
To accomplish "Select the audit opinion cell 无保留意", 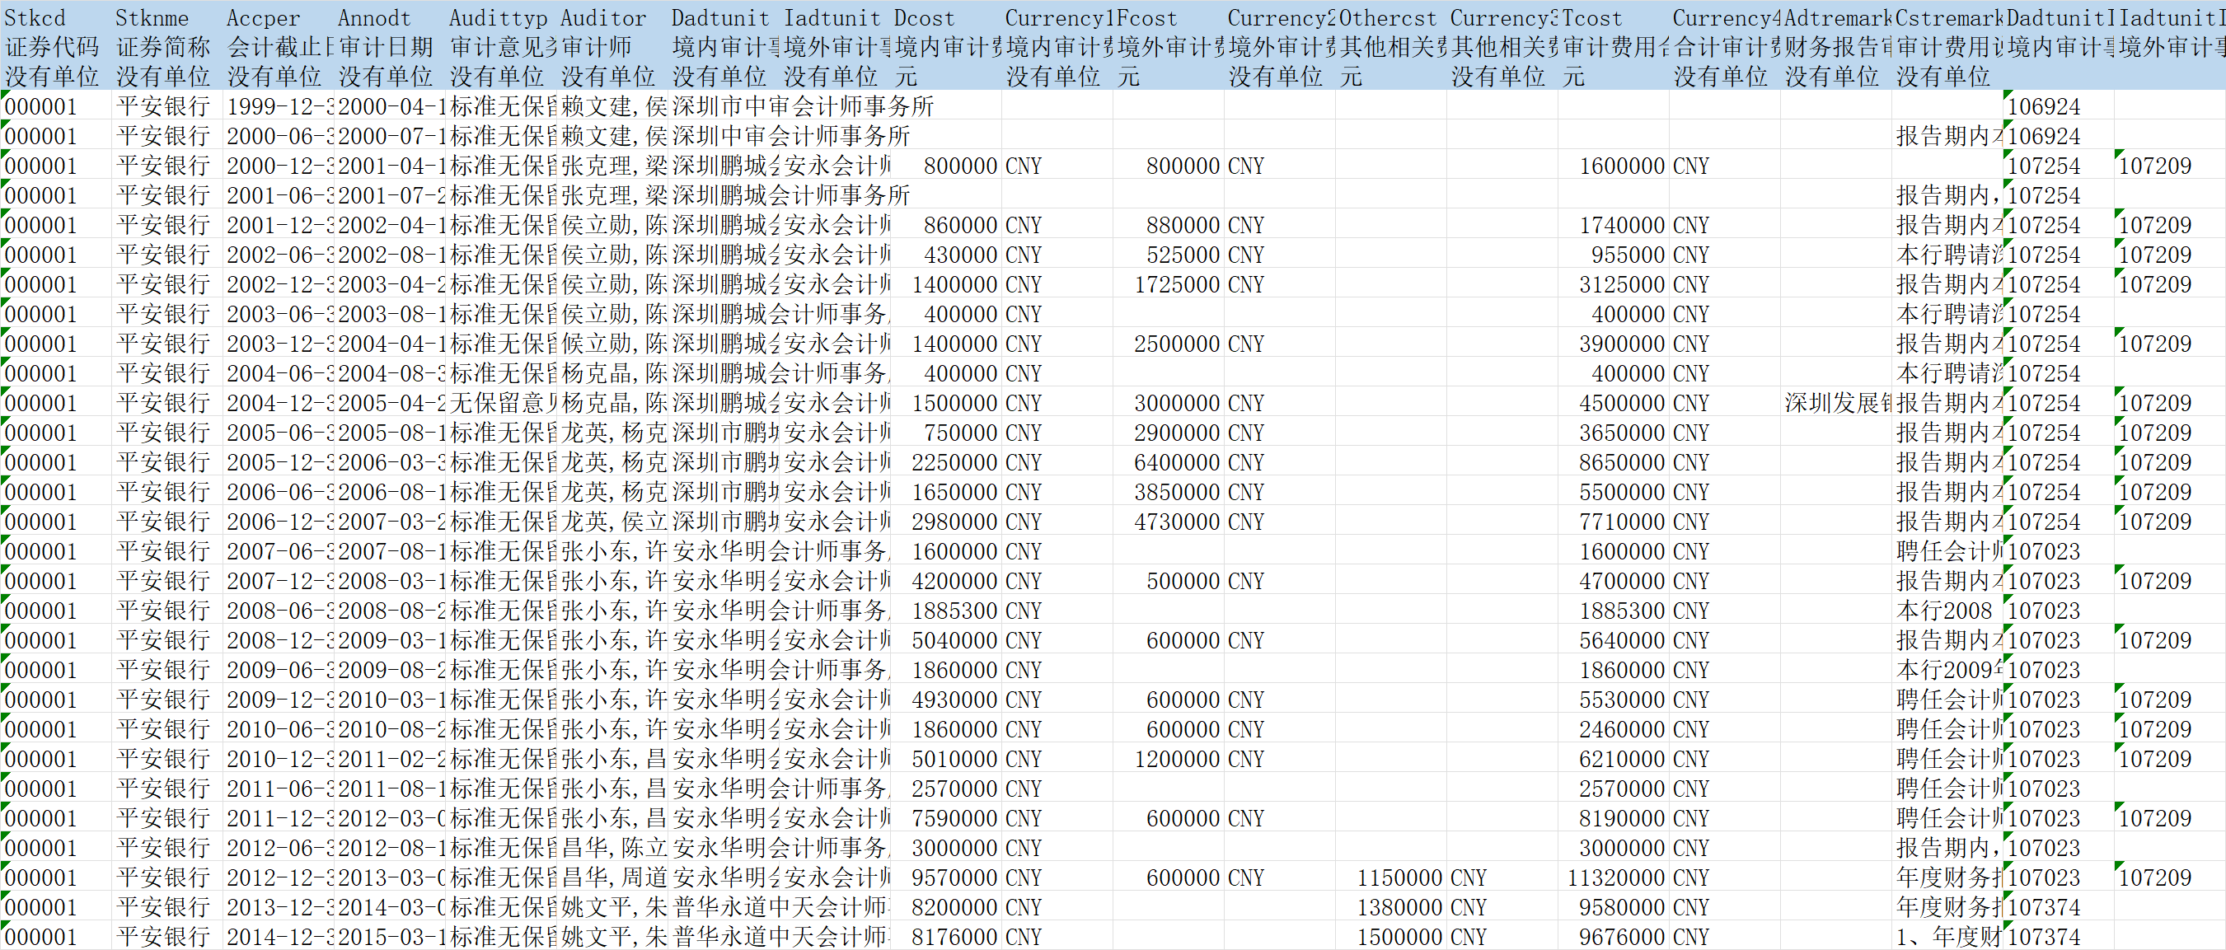I will tap(501, 402).
